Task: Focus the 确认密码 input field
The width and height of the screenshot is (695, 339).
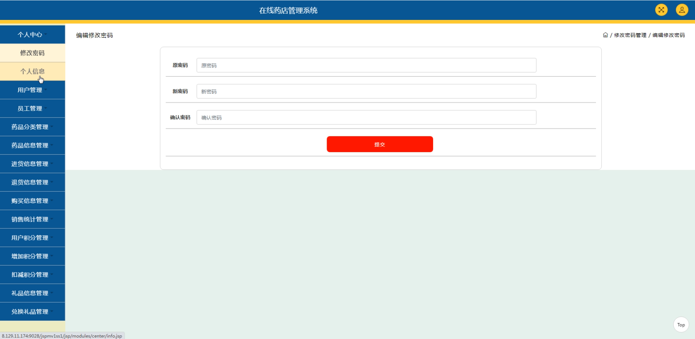Action: coord(366,117)
